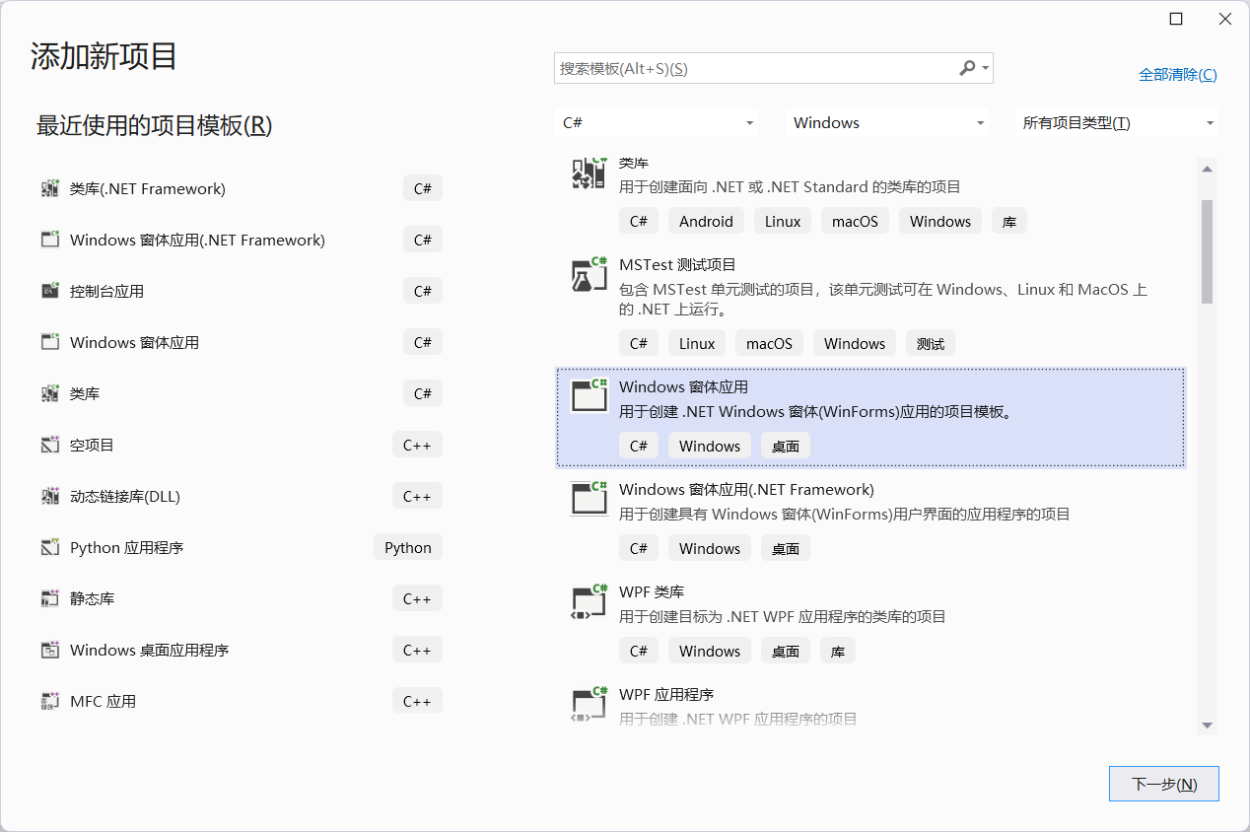1250x832 pixels.
Task: Click the 静态库 template icon
Action: (x=50, y=598)
